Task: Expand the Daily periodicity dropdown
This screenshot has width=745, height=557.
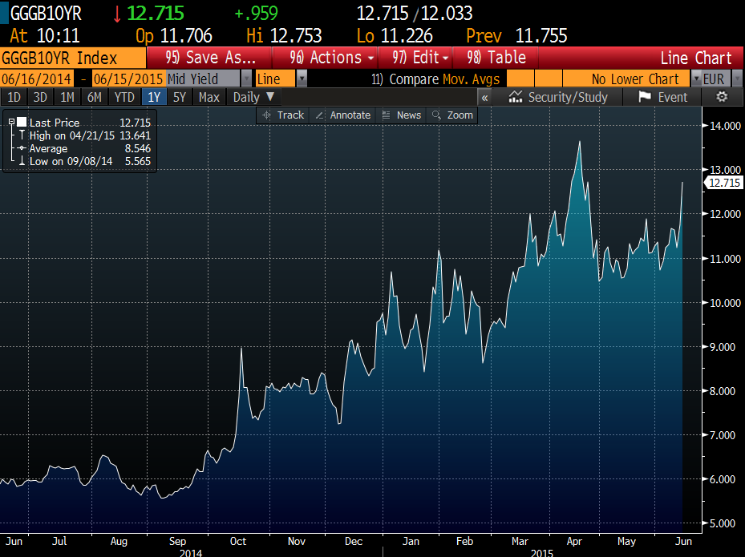Action: pos(253,97)
